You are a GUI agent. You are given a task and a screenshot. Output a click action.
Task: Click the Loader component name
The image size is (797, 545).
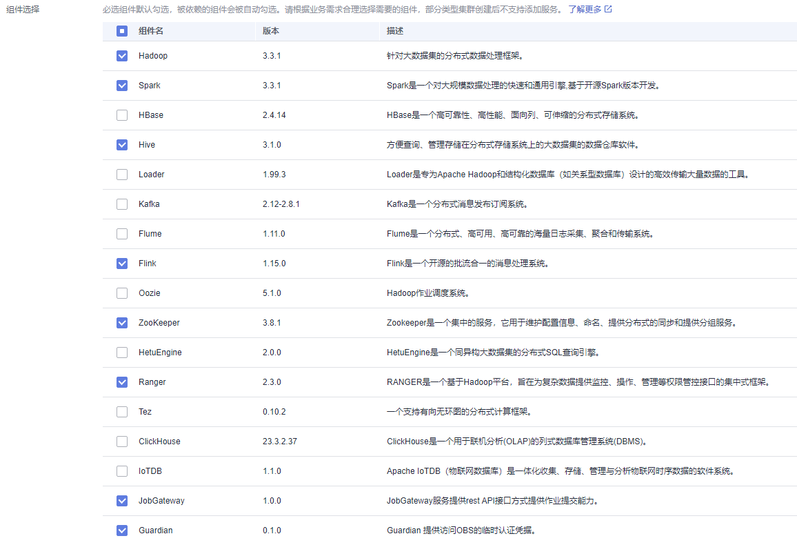coord(152,175)
